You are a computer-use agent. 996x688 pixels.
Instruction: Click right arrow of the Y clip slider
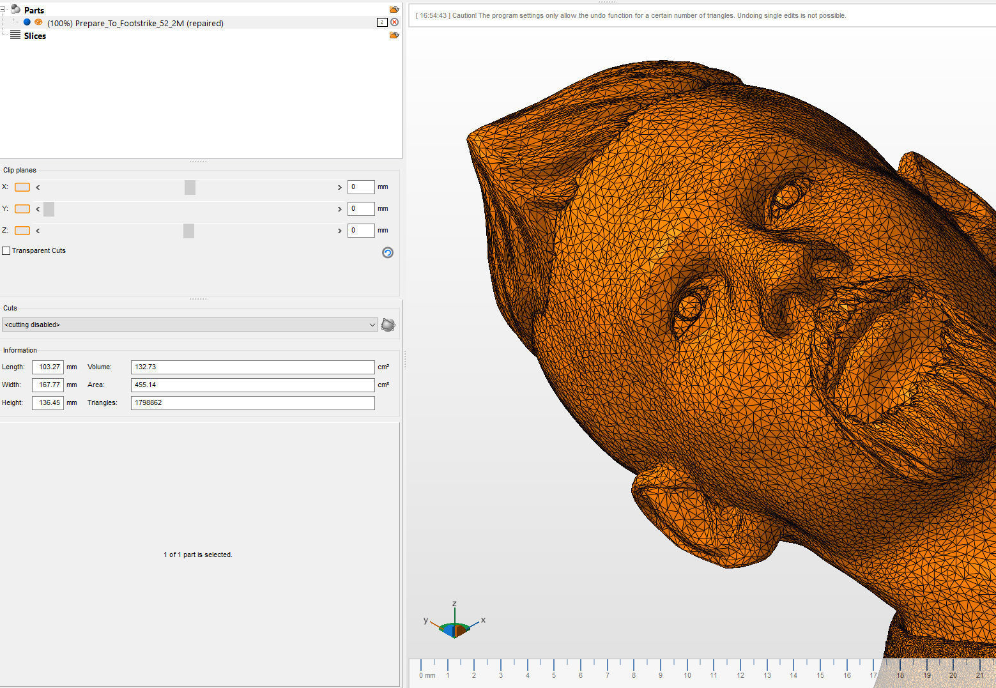tap(339, 209)
